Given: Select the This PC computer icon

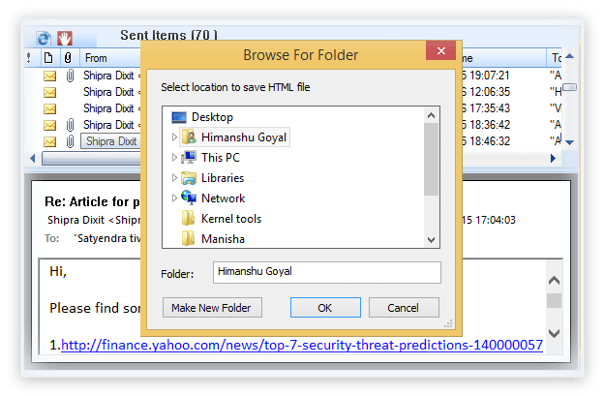Looking at the screenshot, I should pos(189,157).
